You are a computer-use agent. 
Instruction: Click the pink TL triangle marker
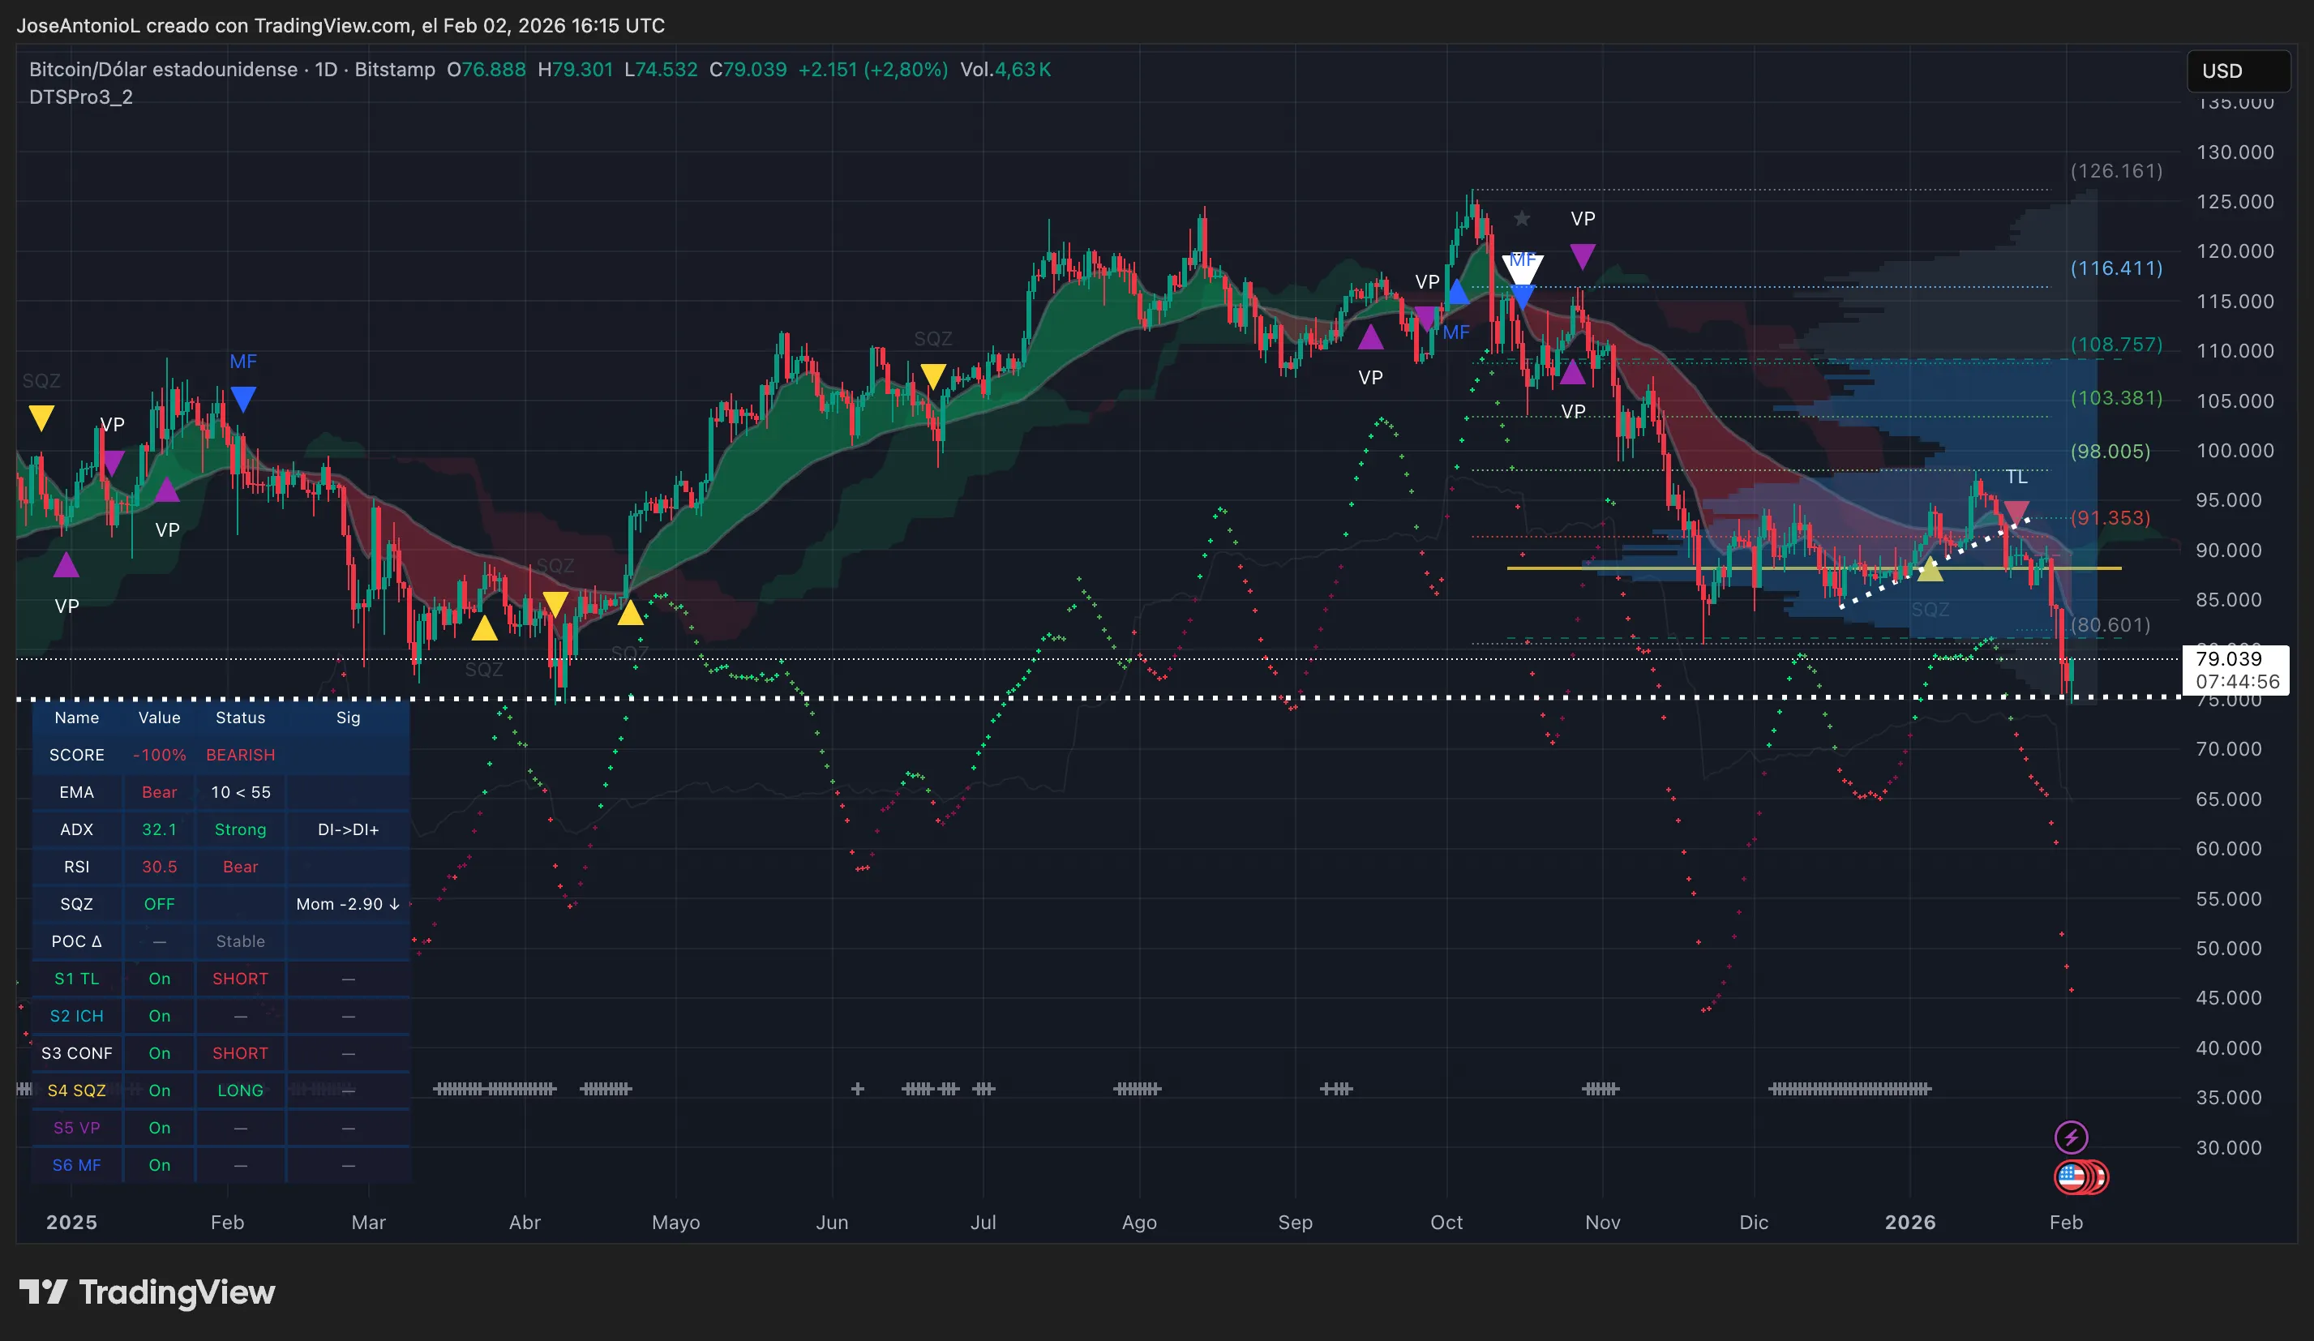[2016, 511]
